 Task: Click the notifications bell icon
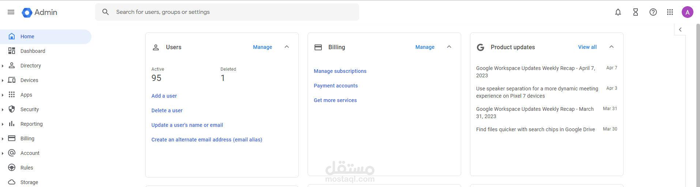tap(618, 12)
